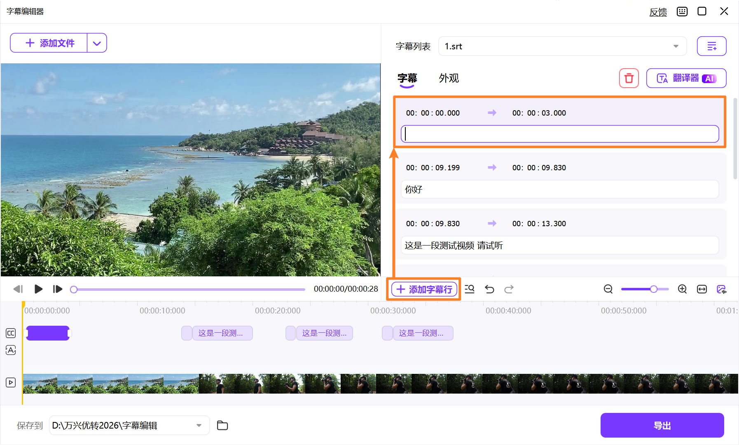
Task: Click the fit-timeline-to-window icon
Action: point(702,289)
